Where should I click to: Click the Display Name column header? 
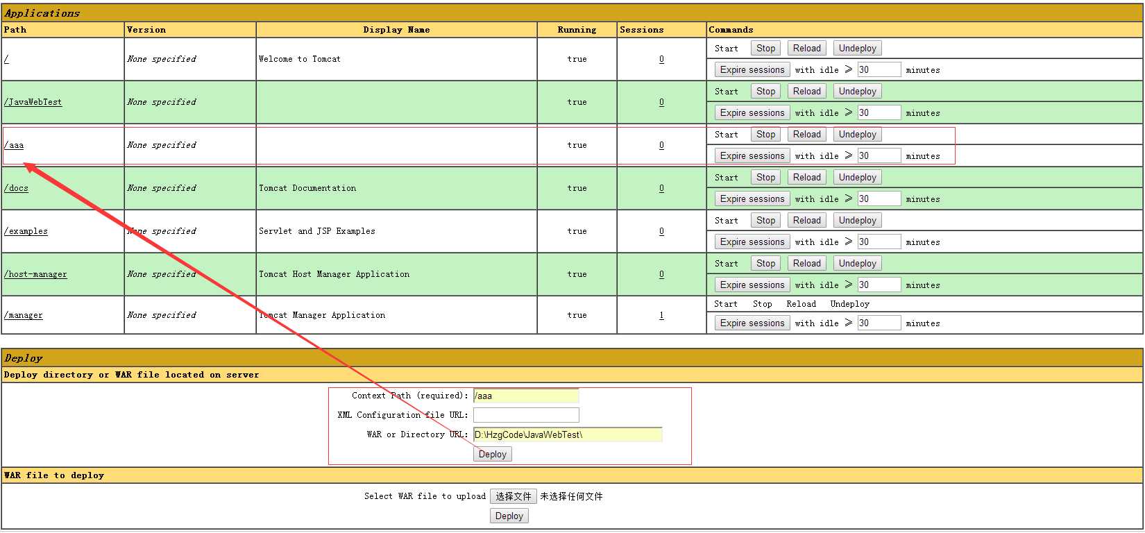(396, 30)
